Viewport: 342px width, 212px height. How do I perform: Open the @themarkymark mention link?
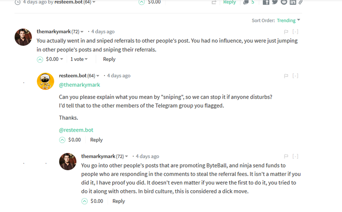(79, 85)
